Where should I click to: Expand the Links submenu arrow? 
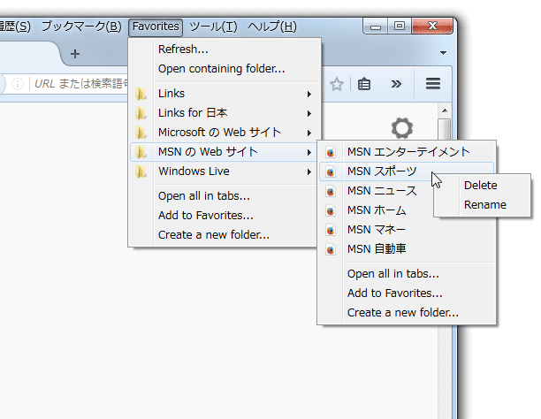pos(309,94)
